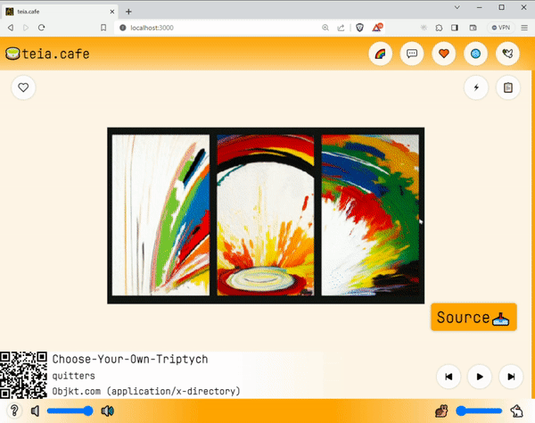535x423 pixels.
Task: Skip to previous artwork
Action: (449, 377)
